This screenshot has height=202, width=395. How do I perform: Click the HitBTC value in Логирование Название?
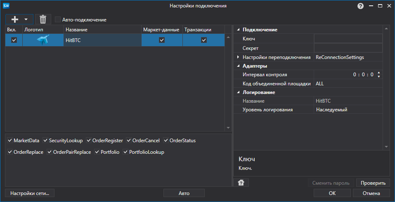point(323,101)
